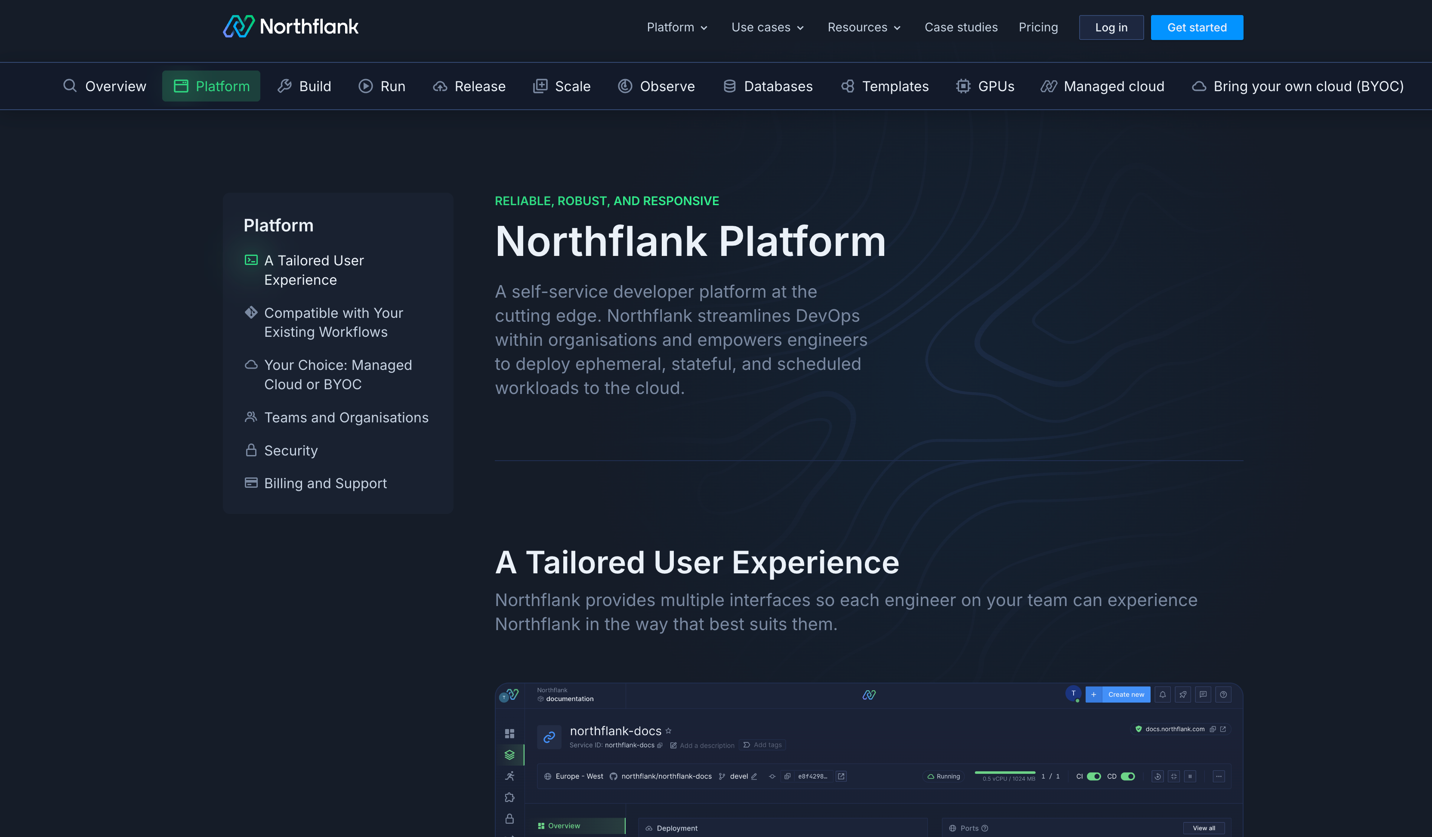Click the Get started button
The height and width of the screenshot is (837, 1432).
click(x=1197, y=27)
